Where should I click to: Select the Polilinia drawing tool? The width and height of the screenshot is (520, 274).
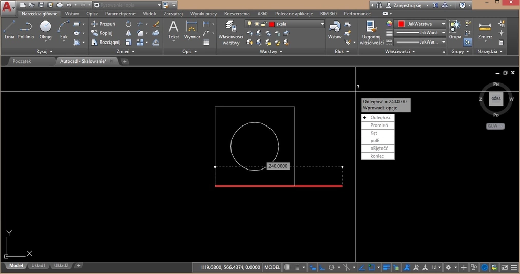26,30
